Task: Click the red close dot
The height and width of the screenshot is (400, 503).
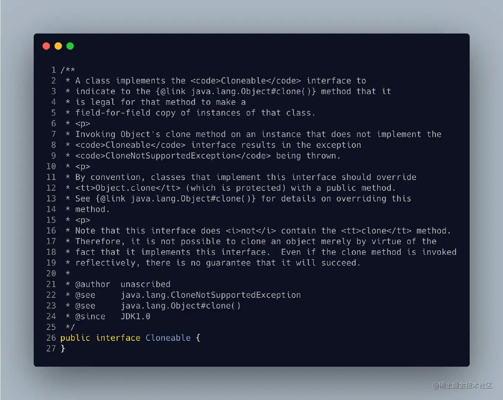Action: point(46,46)
